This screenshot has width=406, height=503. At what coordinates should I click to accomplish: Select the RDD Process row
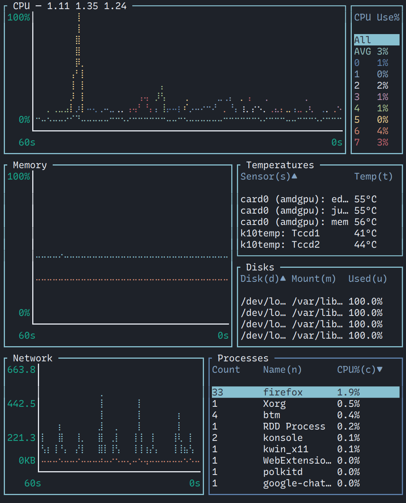[x=306, y=426]
